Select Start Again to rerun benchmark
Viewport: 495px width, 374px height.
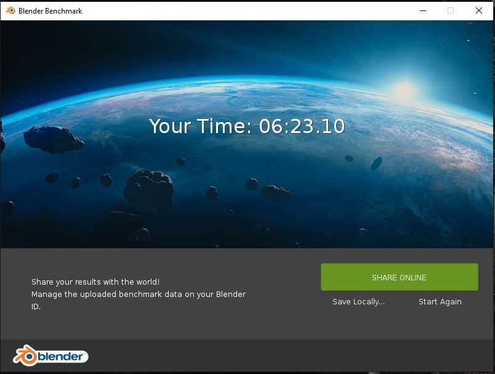click(440, 302)
